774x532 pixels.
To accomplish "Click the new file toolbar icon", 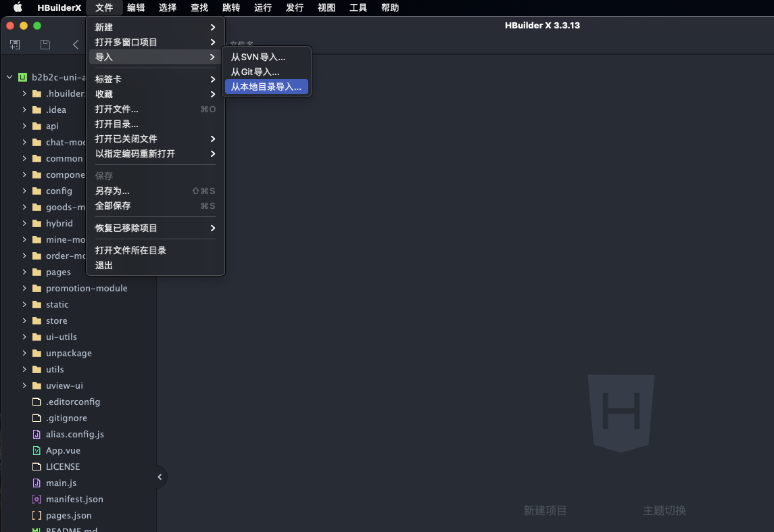I will click(15, 45).
